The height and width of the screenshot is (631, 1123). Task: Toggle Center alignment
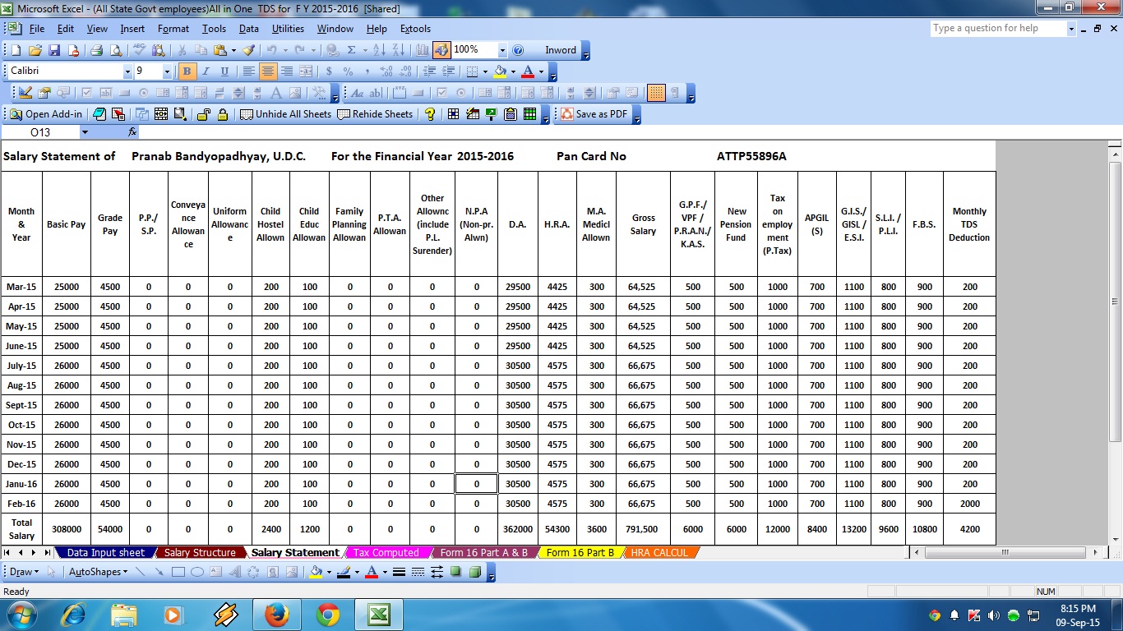pos(267,71)
